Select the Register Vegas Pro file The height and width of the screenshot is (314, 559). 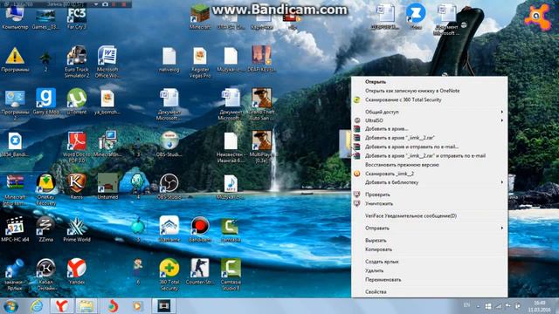click(x=200, y=62)
